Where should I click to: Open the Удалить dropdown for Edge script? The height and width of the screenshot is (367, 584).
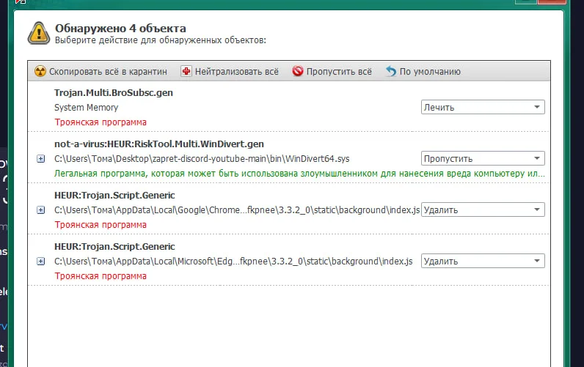[x=483, y=261]
